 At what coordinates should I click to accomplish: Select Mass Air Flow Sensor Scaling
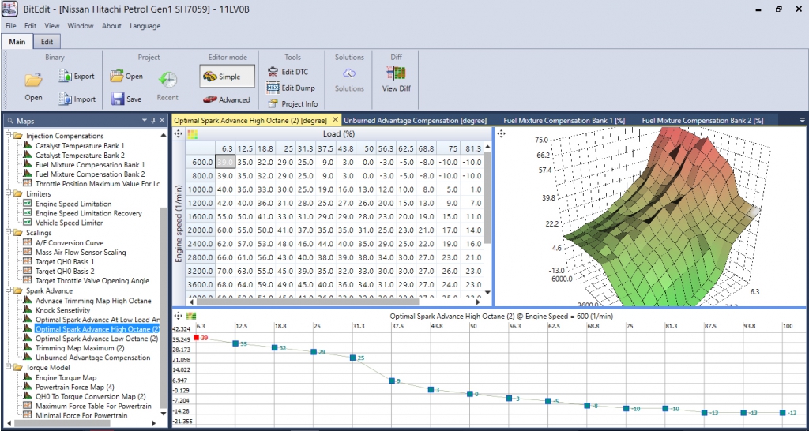click(81, 252)
